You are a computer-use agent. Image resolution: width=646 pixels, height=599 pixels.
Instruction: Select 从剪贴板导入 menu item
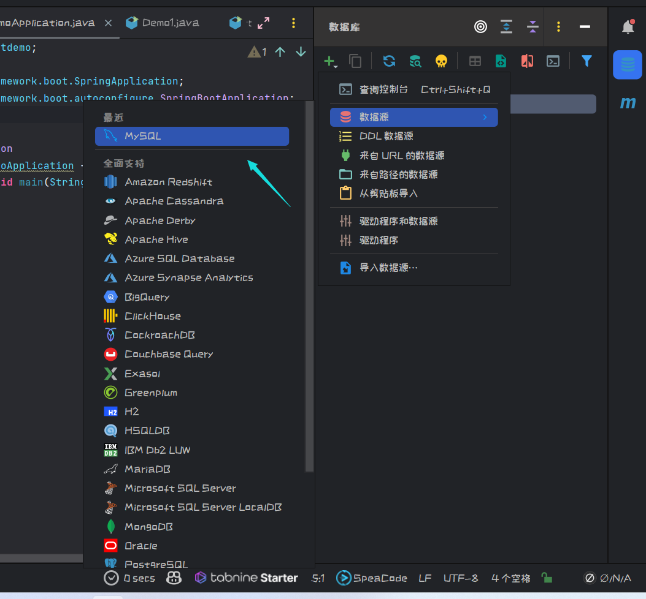click(x=414, y=194)
